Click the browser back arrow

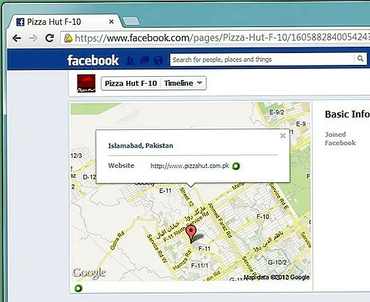[x=16, y=38]
